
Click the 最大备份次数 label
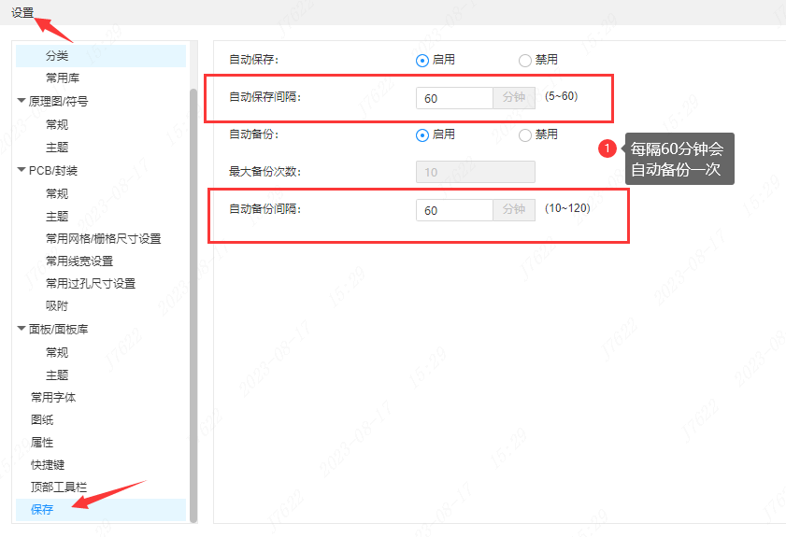point(264,172)
